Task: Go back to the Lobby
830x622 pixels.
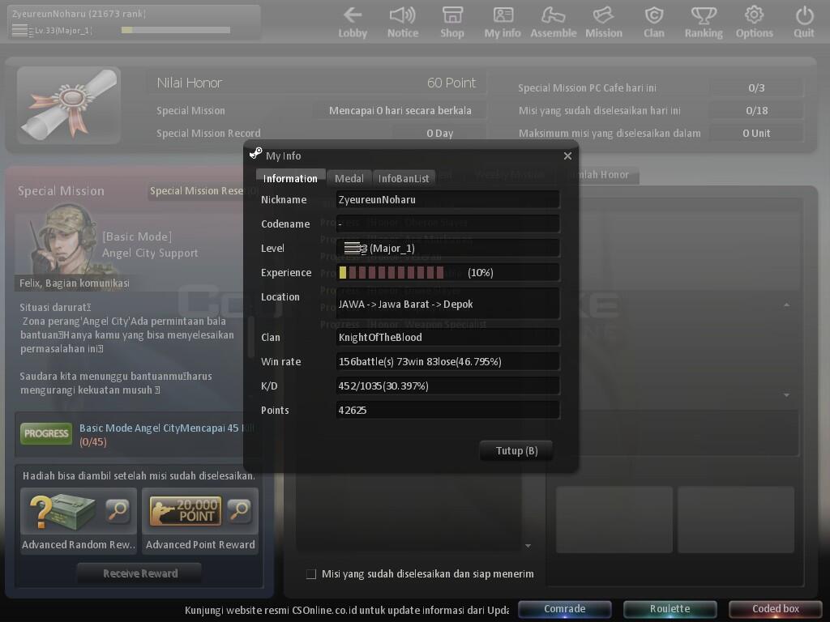Action: [353, 22]
